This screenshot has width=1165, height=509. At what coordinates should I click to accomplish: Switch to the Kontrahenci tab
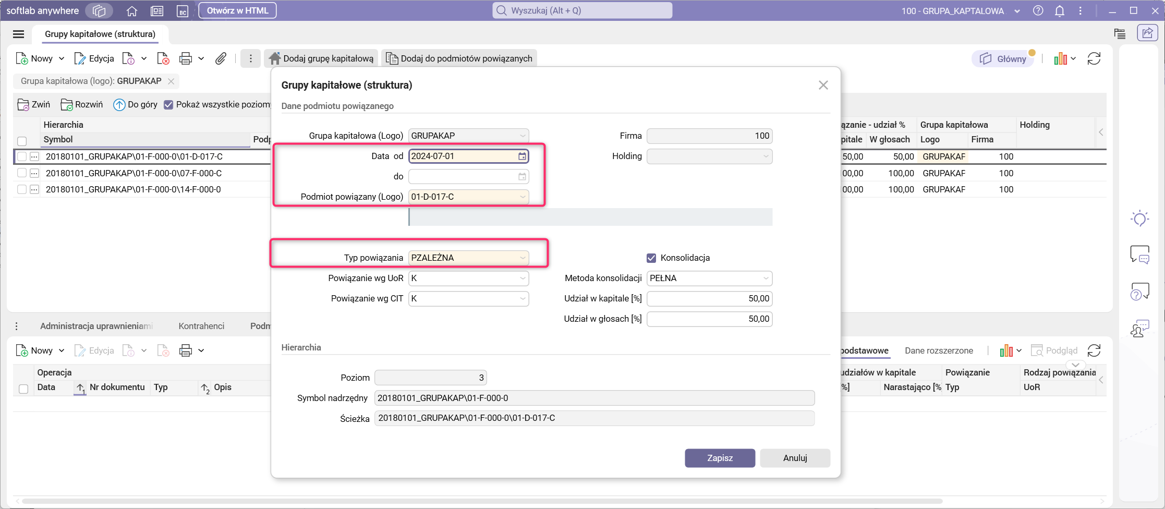201,326
